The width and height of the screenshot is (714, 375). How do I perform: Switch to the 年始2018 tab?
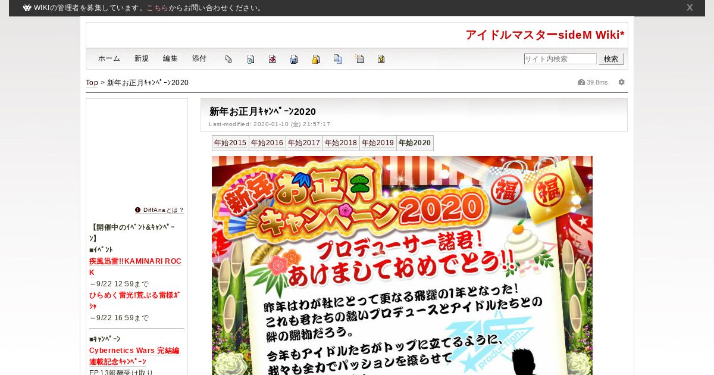tap(341, 143)
